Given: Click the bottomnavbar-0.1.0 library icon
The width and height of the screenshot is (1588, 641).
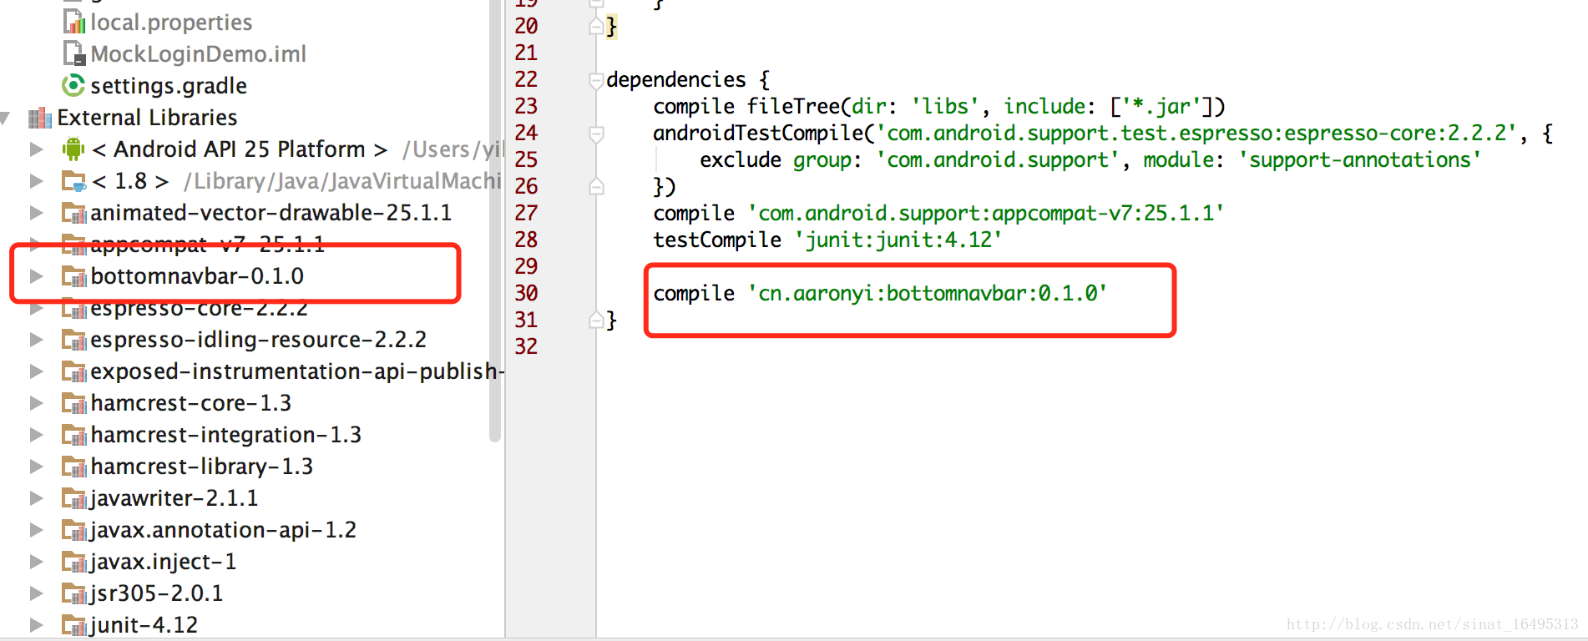Looking at the screenshot, I should pos(74,276).
